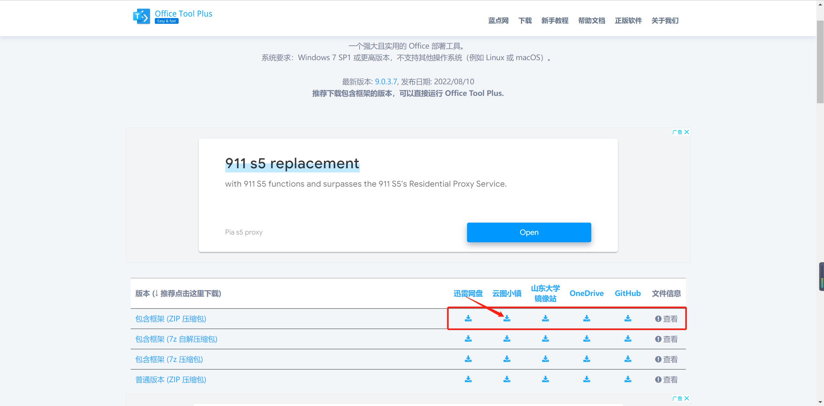Download 普通版本 ZIP via GitHub icon
The height and width of the screenshot is (406, 824).
coord(627,380)
